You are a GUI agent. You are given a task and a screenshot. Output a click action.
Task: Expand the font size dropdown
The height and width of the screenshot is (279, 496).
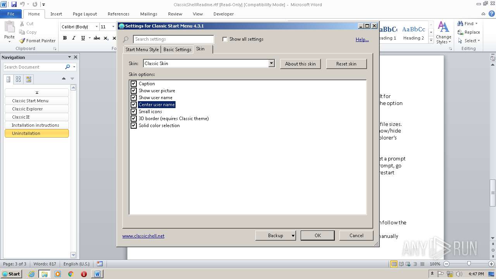[x=114, y=27]
